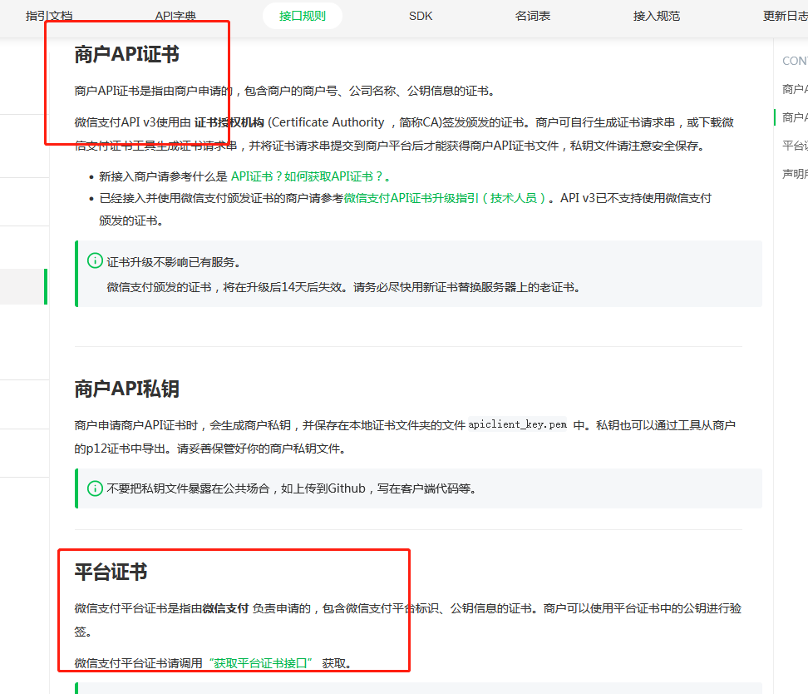
Task: Click the notice text 证书升级不影响已有服务。
Action: [x=174, y=262]
